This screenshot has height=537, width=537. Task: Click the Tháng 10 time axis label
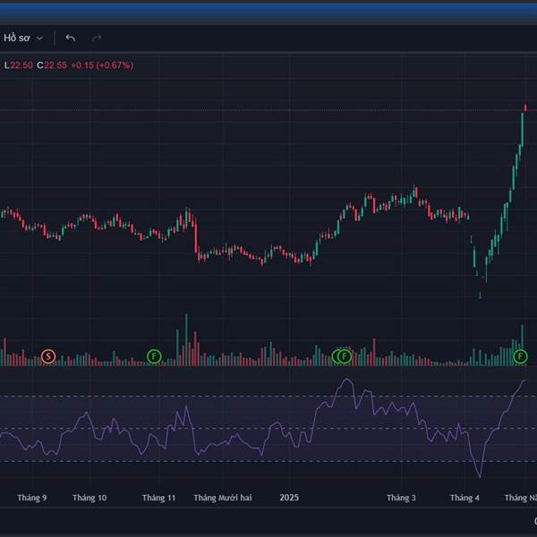[x=89, y=498]
